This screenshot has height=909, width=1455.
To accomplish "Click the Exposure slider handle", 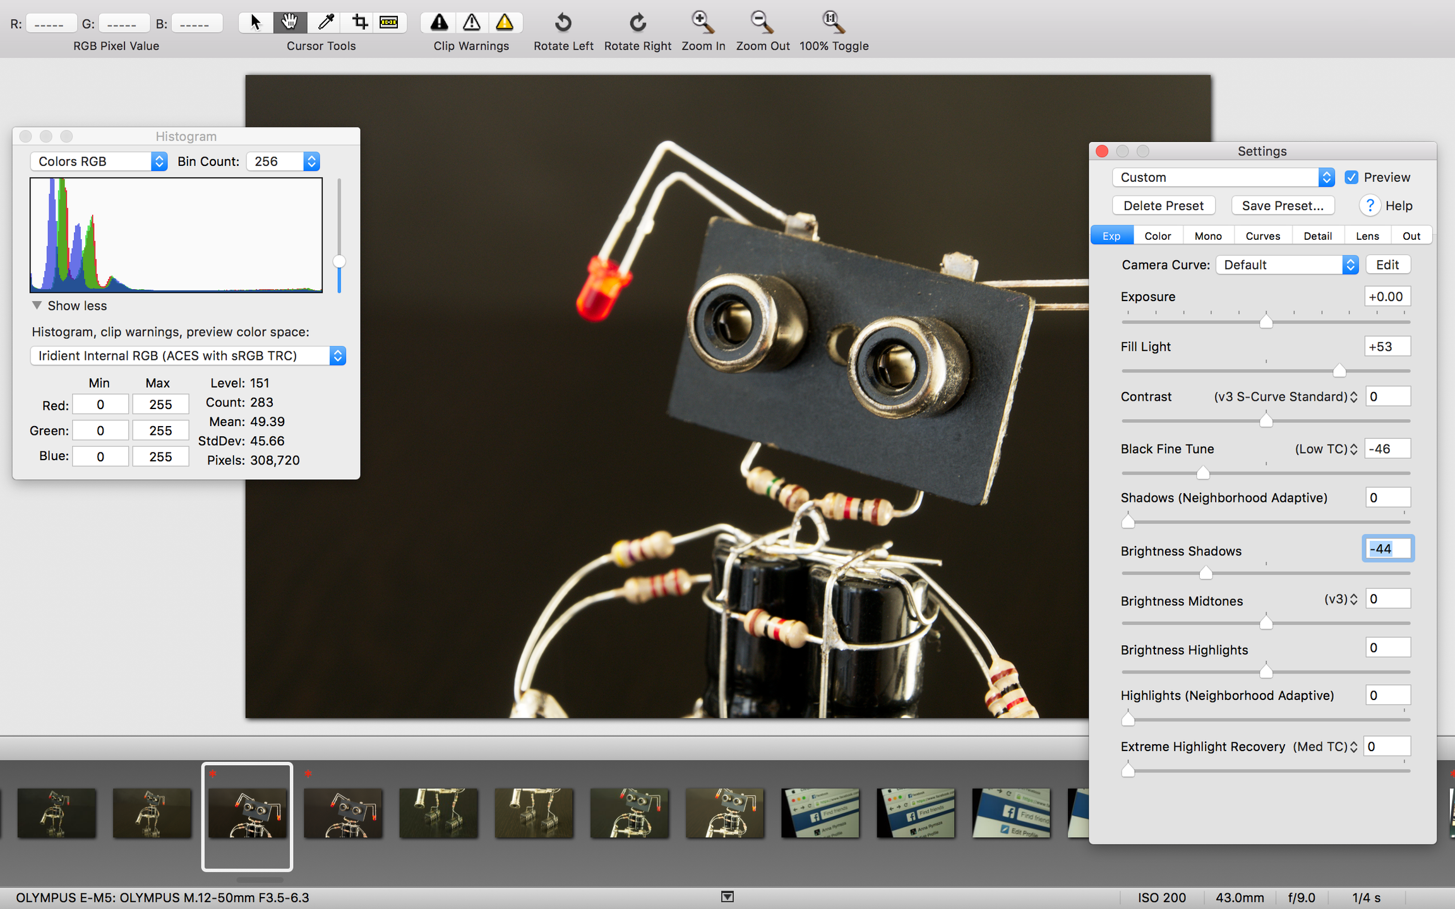I will coord(1266,321).
